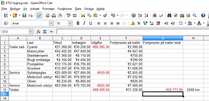Undo the last action
Screen dimensions: 209x101
(x=113, y=15)
